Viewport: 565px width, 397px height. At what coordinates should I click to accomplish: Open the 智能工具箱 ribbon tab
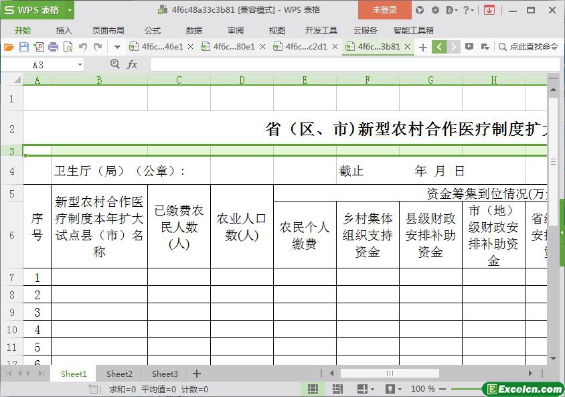click(413, 31)
